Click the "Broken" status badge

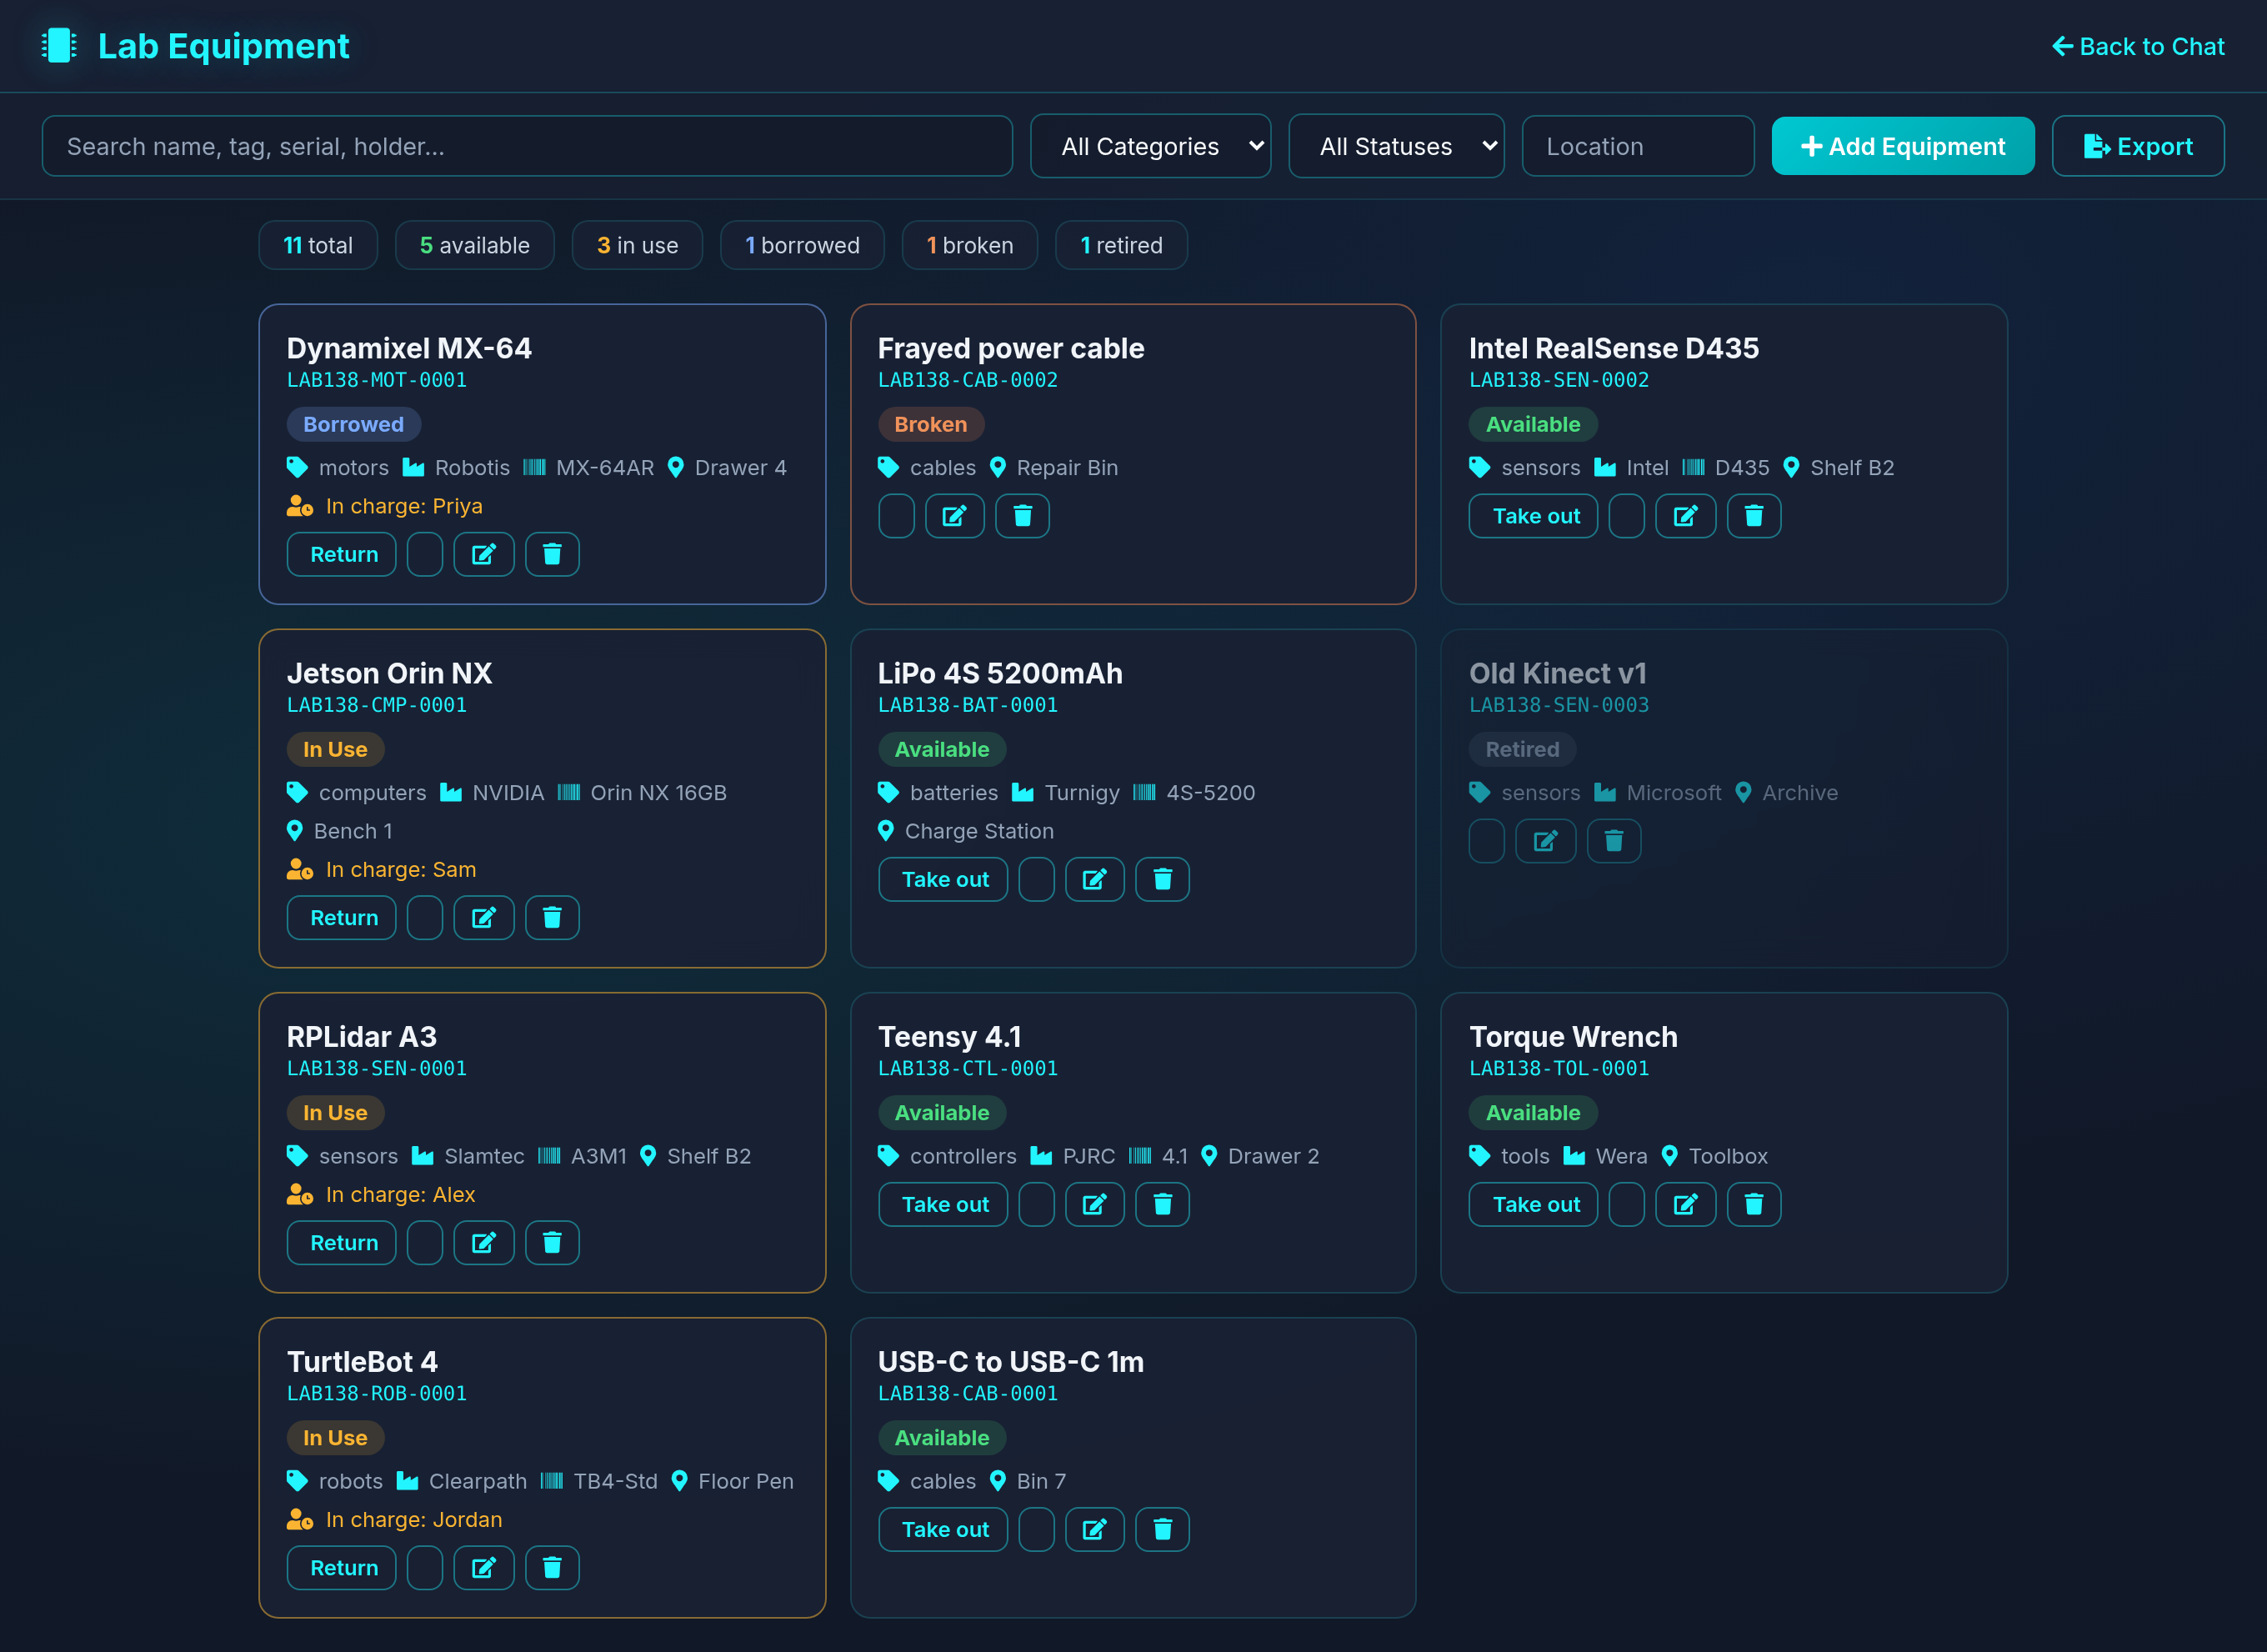[930, 424]
